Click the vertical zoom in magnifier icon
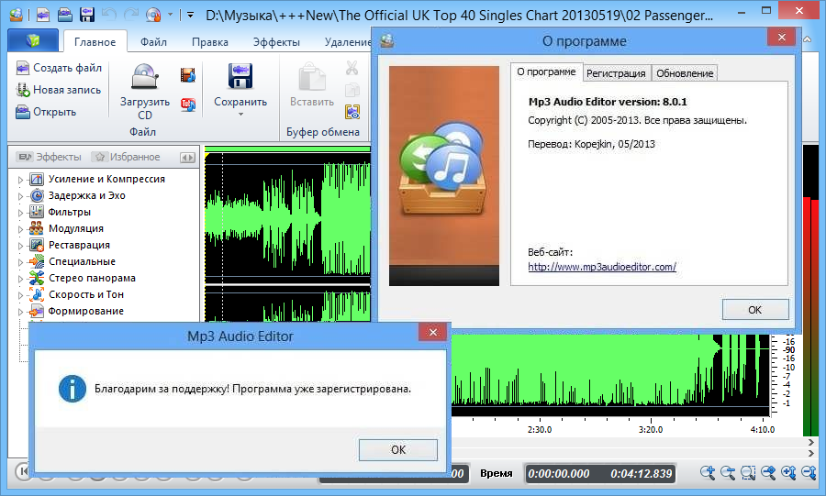The image size is (826, 496). pos(788,472)
